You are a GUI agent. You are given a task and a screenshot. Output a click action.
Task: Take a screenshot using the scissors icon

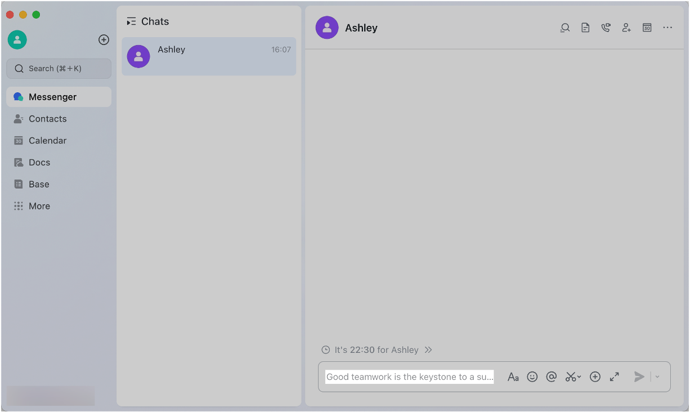pos(571,377)
